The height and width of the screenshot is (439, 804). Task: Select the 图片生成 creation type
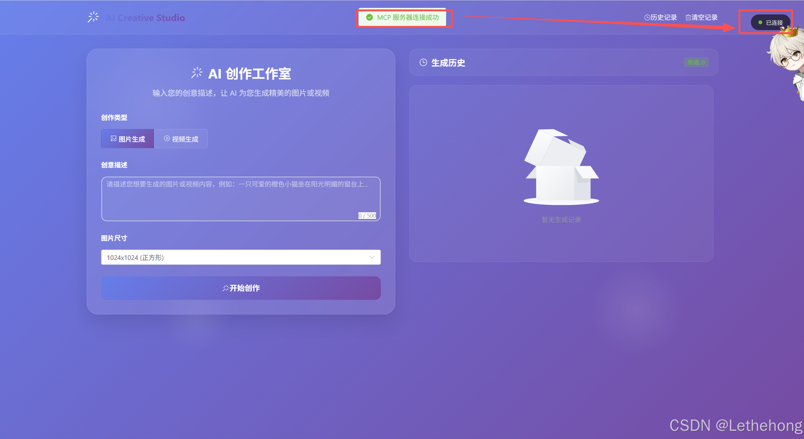coord(128,139)
